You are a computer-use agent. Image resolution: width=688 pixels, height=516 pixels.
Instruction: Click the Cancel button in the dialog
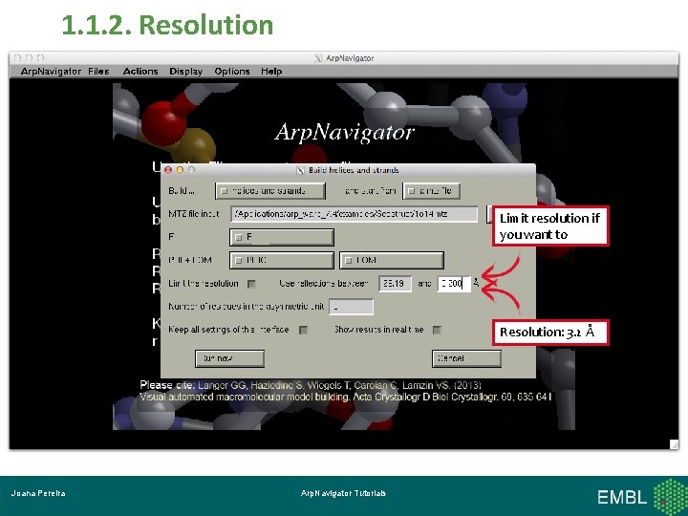click(466, 358)
